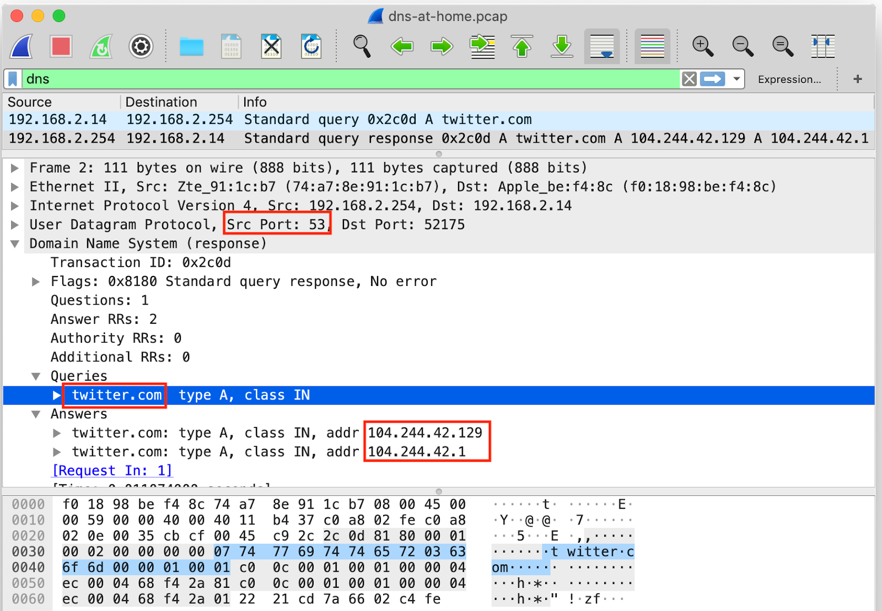Viewport: 882px width, 611px height.
Task: Select the Standard query twitter.com packet row
Action: [439, 120]
